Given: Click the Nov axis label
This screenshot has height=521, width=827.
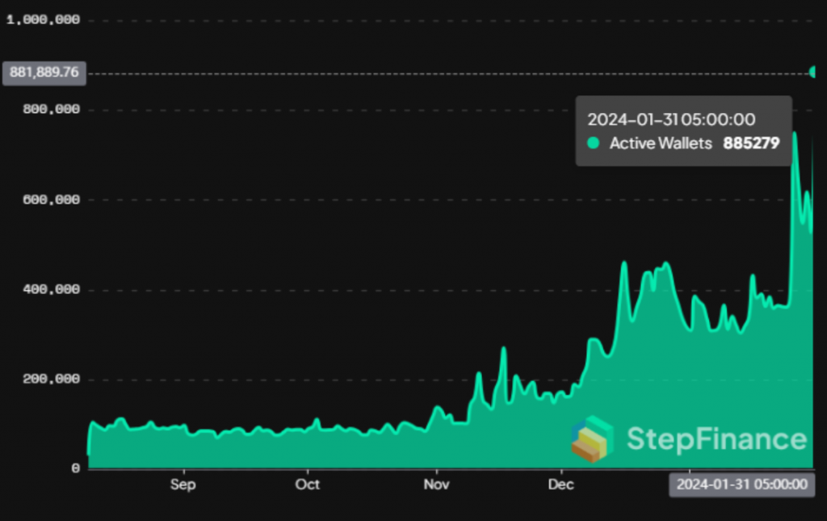Looking at the screenshot, I should pyautogui.click(x=436, y=485).
